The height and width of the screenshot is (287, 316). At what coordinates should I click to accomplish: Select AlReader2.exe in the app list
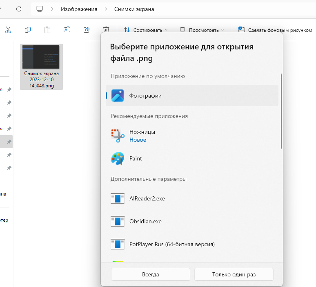coord(192,198)
